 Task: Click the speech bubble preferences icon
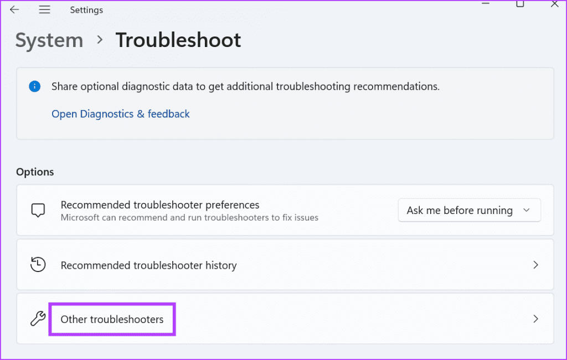[38, 210]
